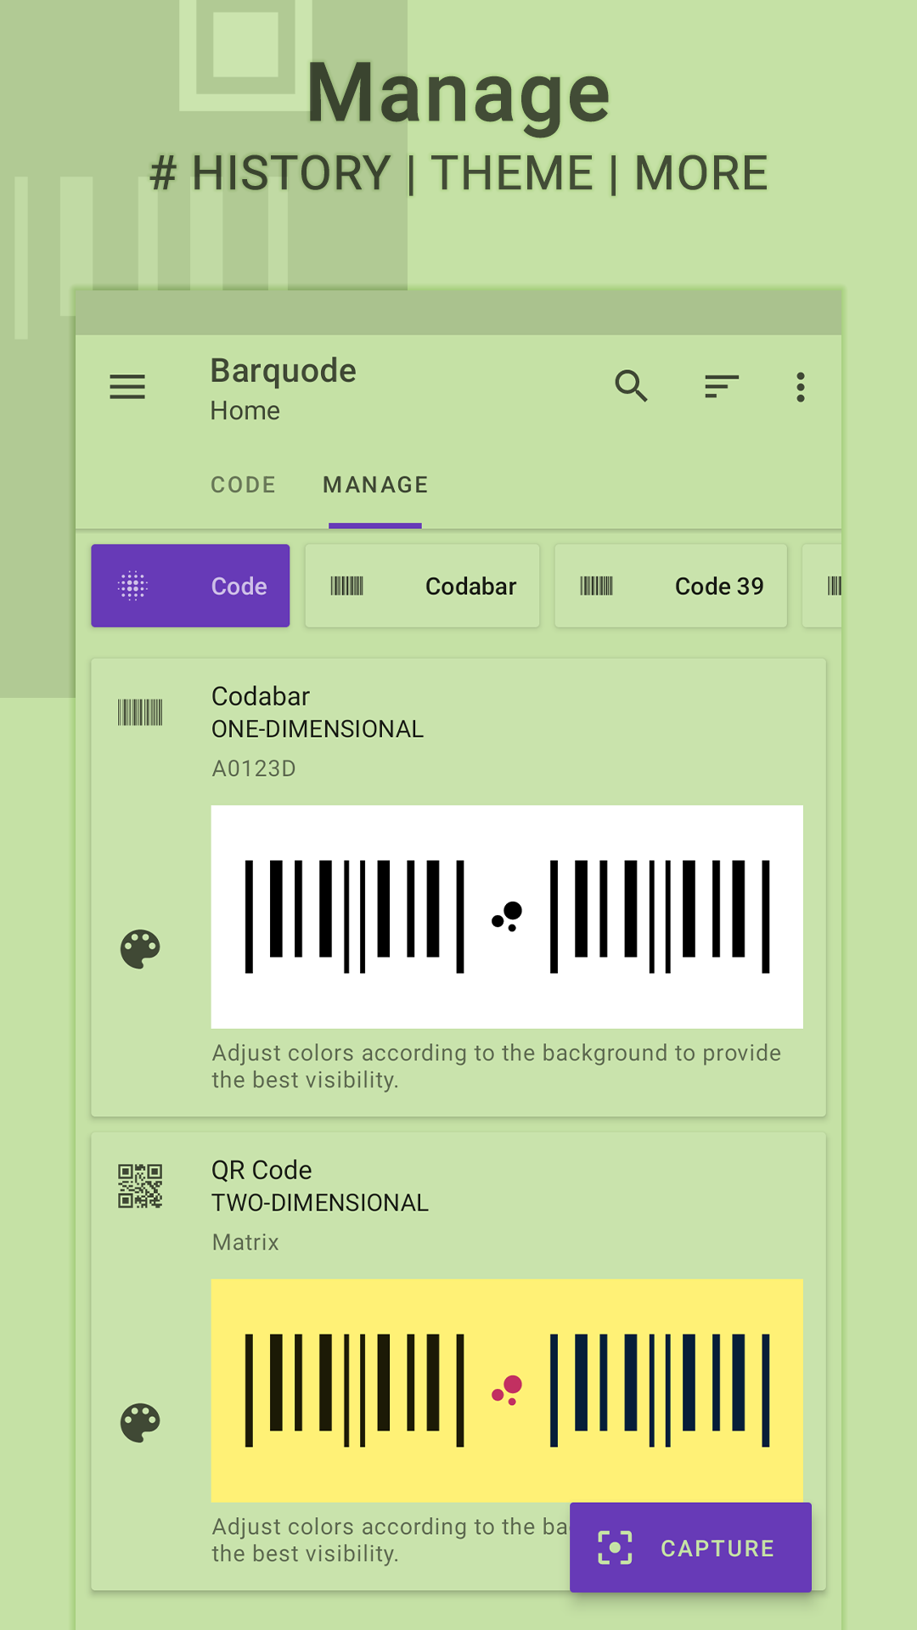
Task: Click the scan-frame icon on Capture
Action: pyautogui.click(x=615, y=1548)
